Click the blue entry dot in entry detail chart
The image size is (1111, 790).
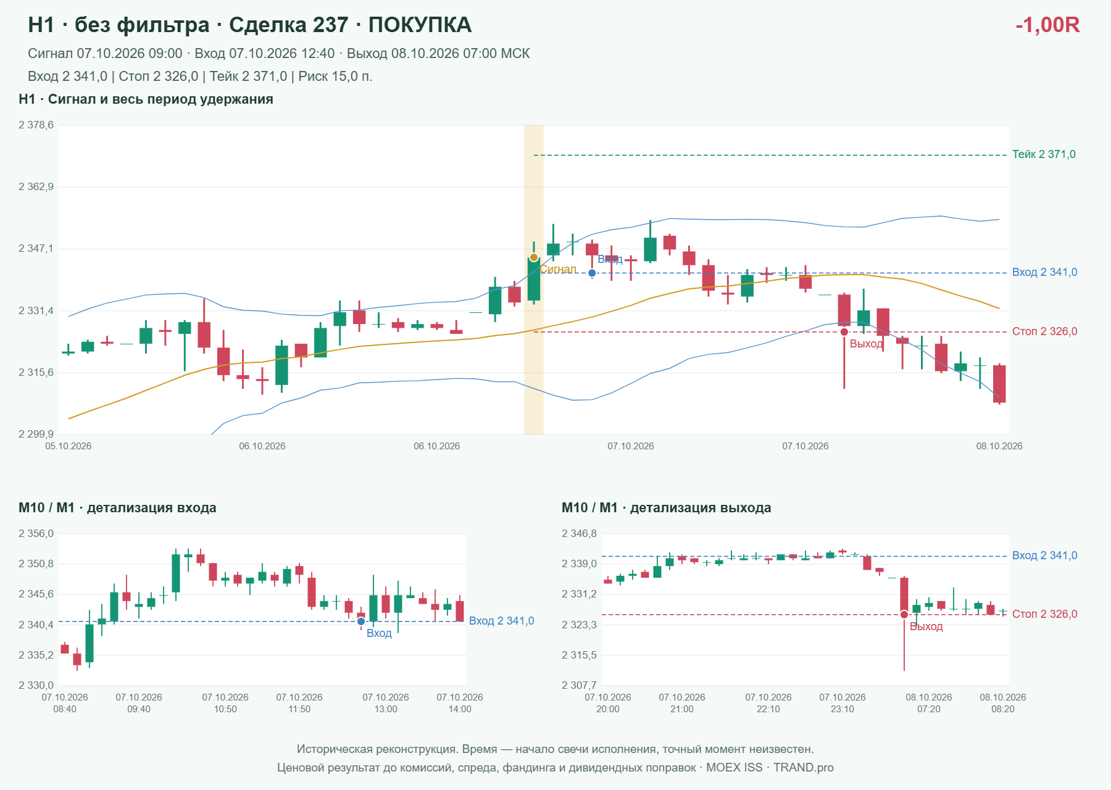pyautogui.click(x=361, y=622)
